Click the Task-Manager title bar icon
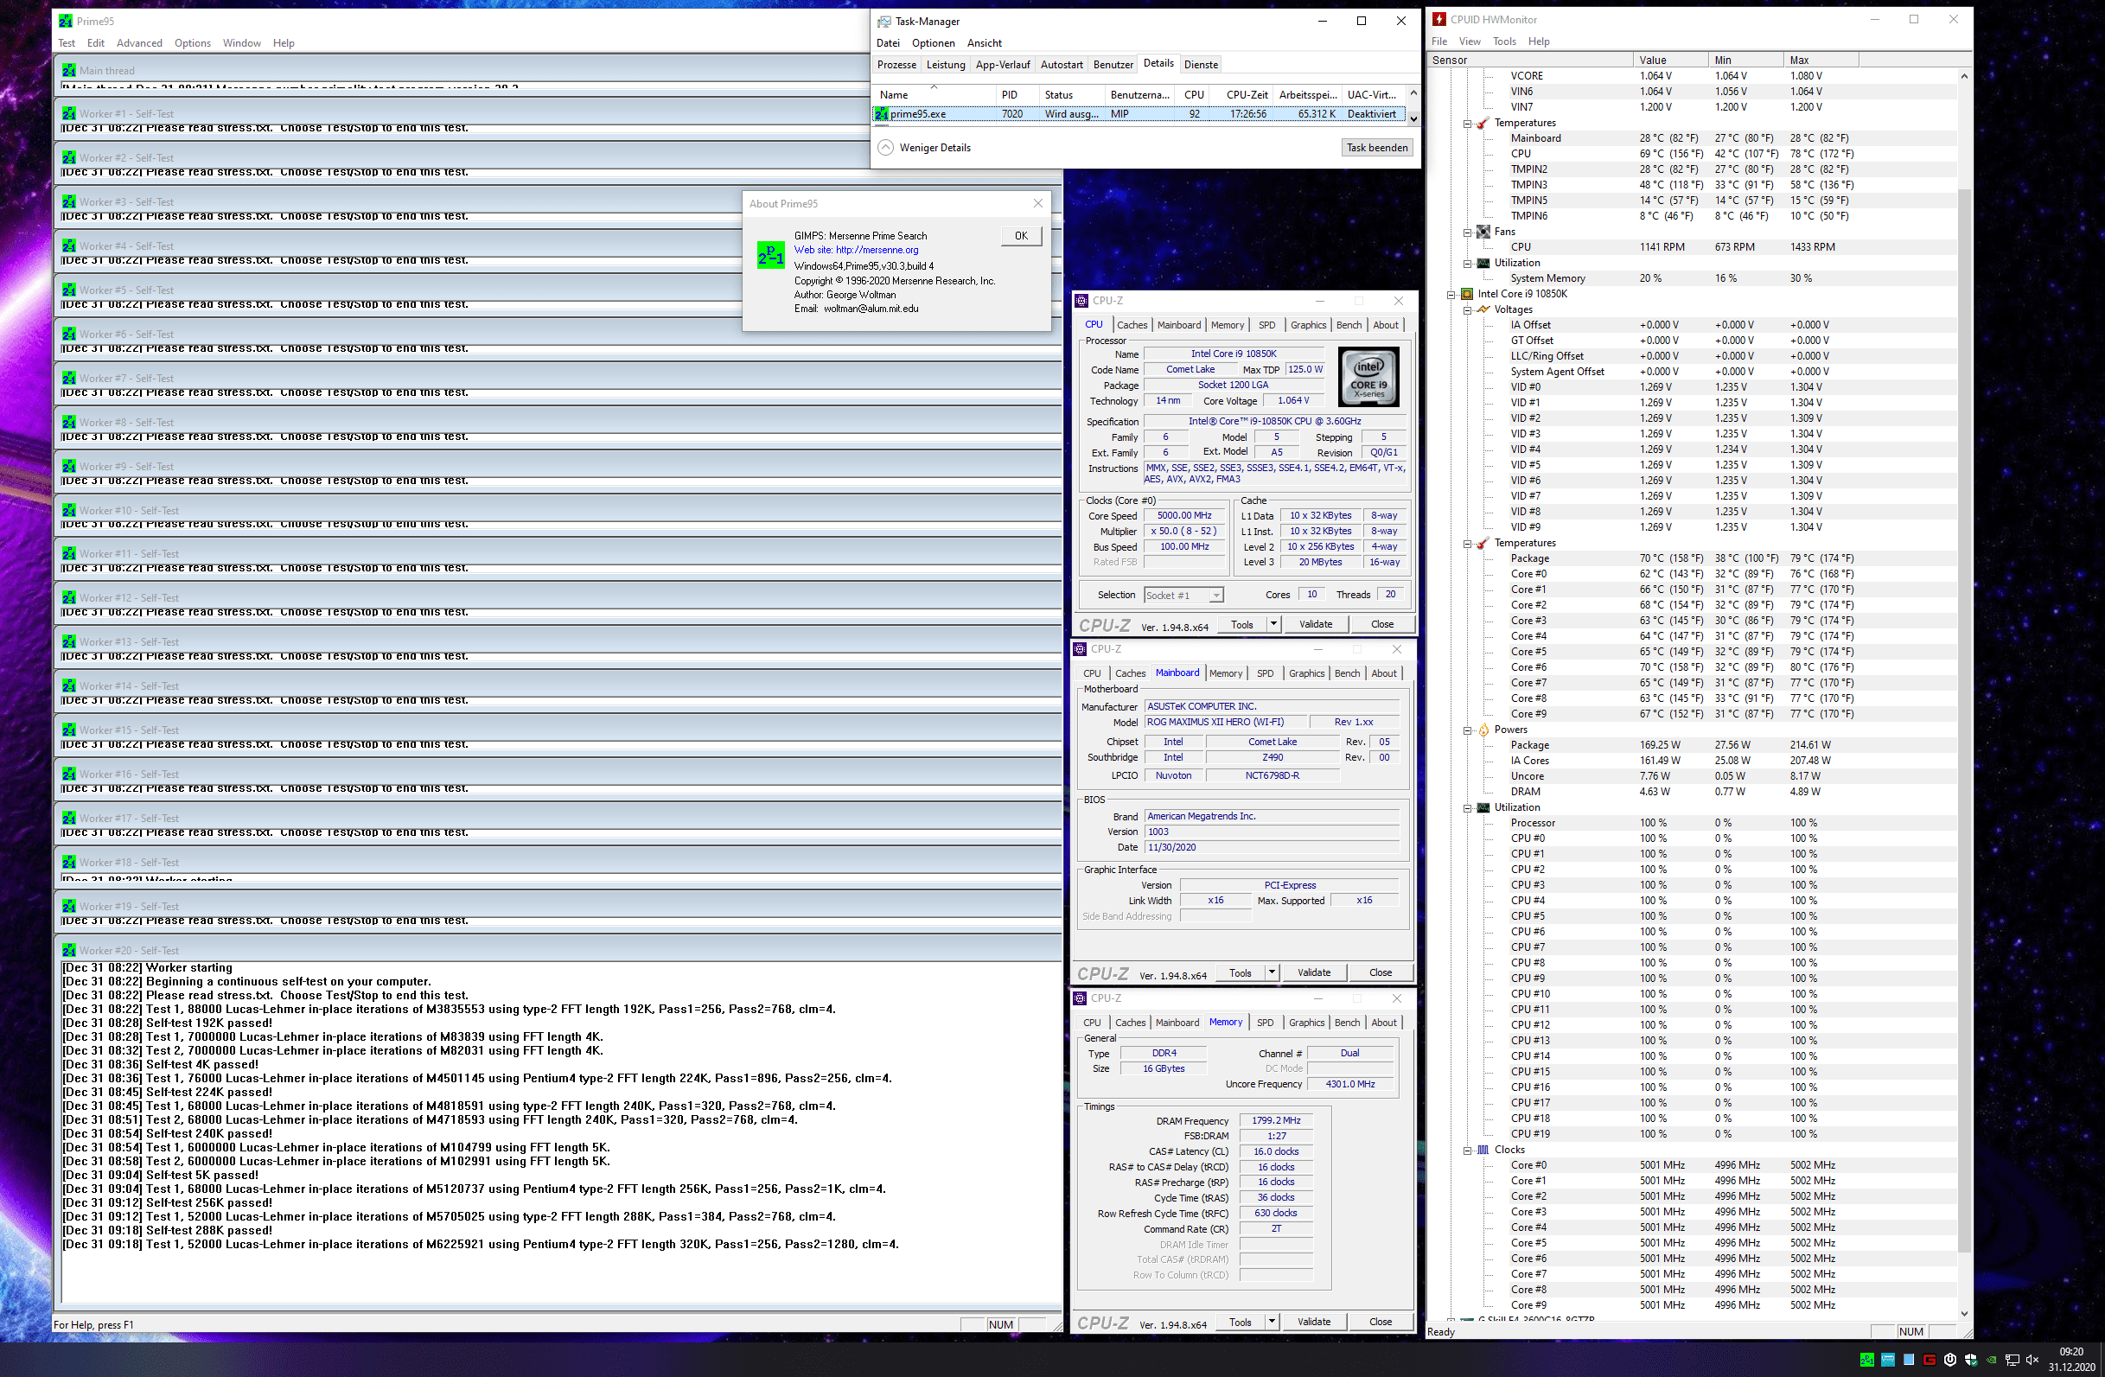 point(883,22)
